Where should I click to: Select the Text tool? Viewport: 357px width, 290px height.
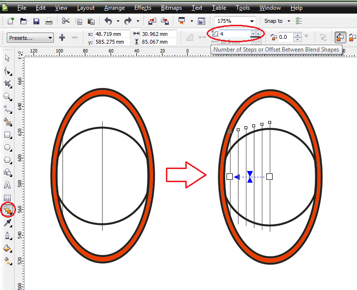[x=7, y=185]
